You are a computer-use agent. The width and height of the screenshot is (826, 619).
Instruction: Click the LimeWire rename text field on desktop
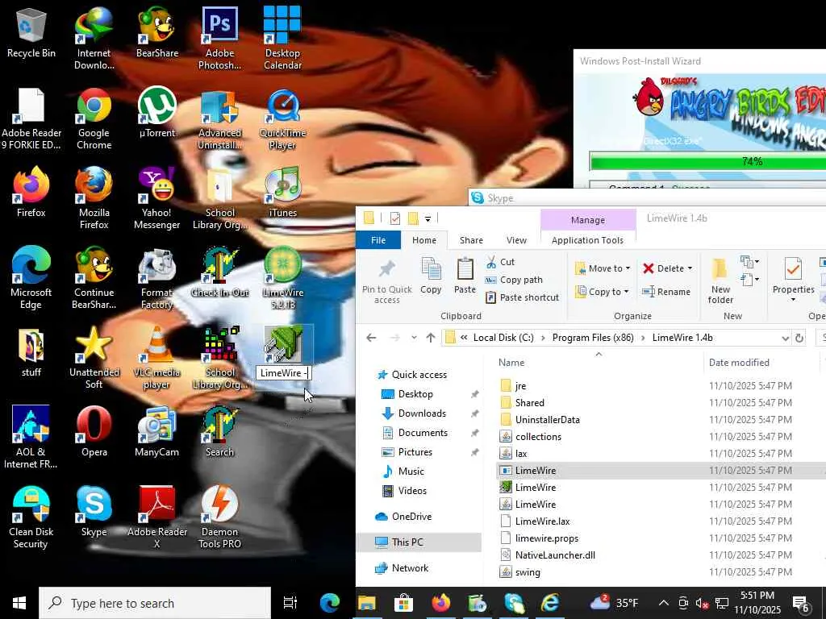[284, 373]
